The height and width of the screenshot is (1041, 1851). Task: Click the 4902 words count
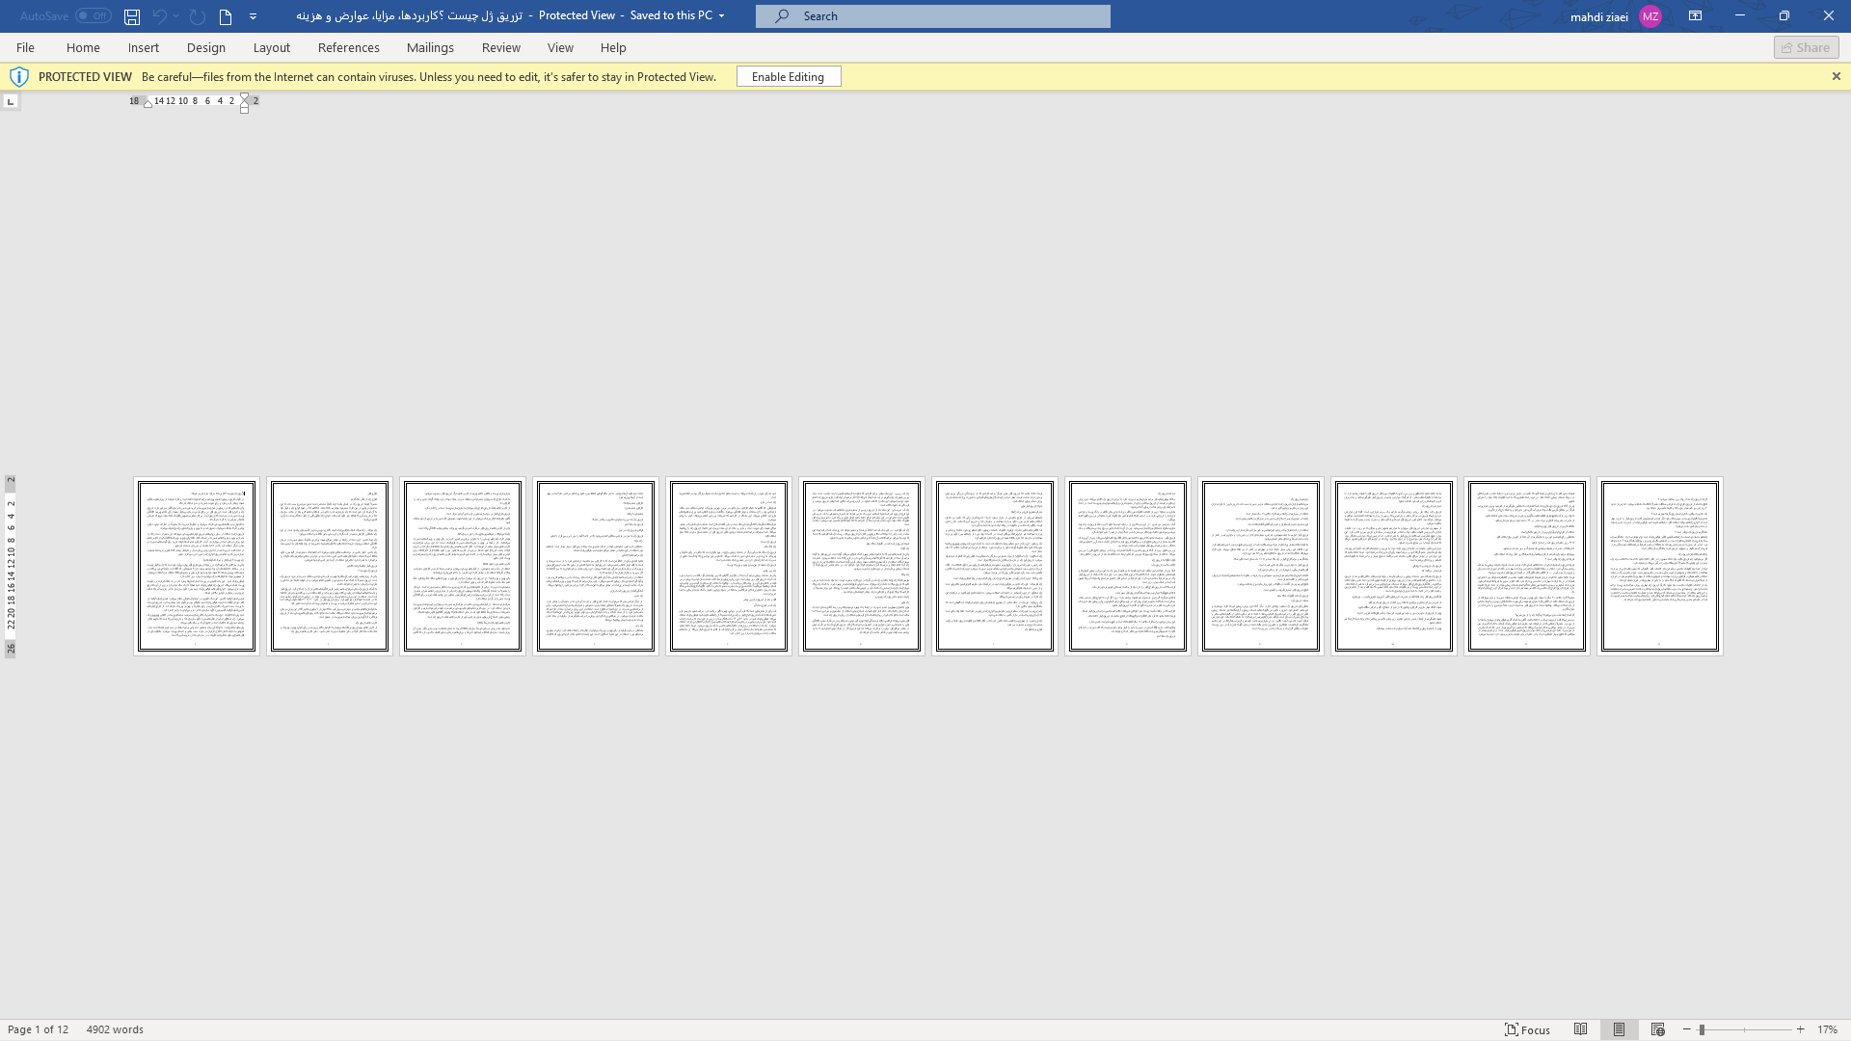click(x=115, y=1029)
